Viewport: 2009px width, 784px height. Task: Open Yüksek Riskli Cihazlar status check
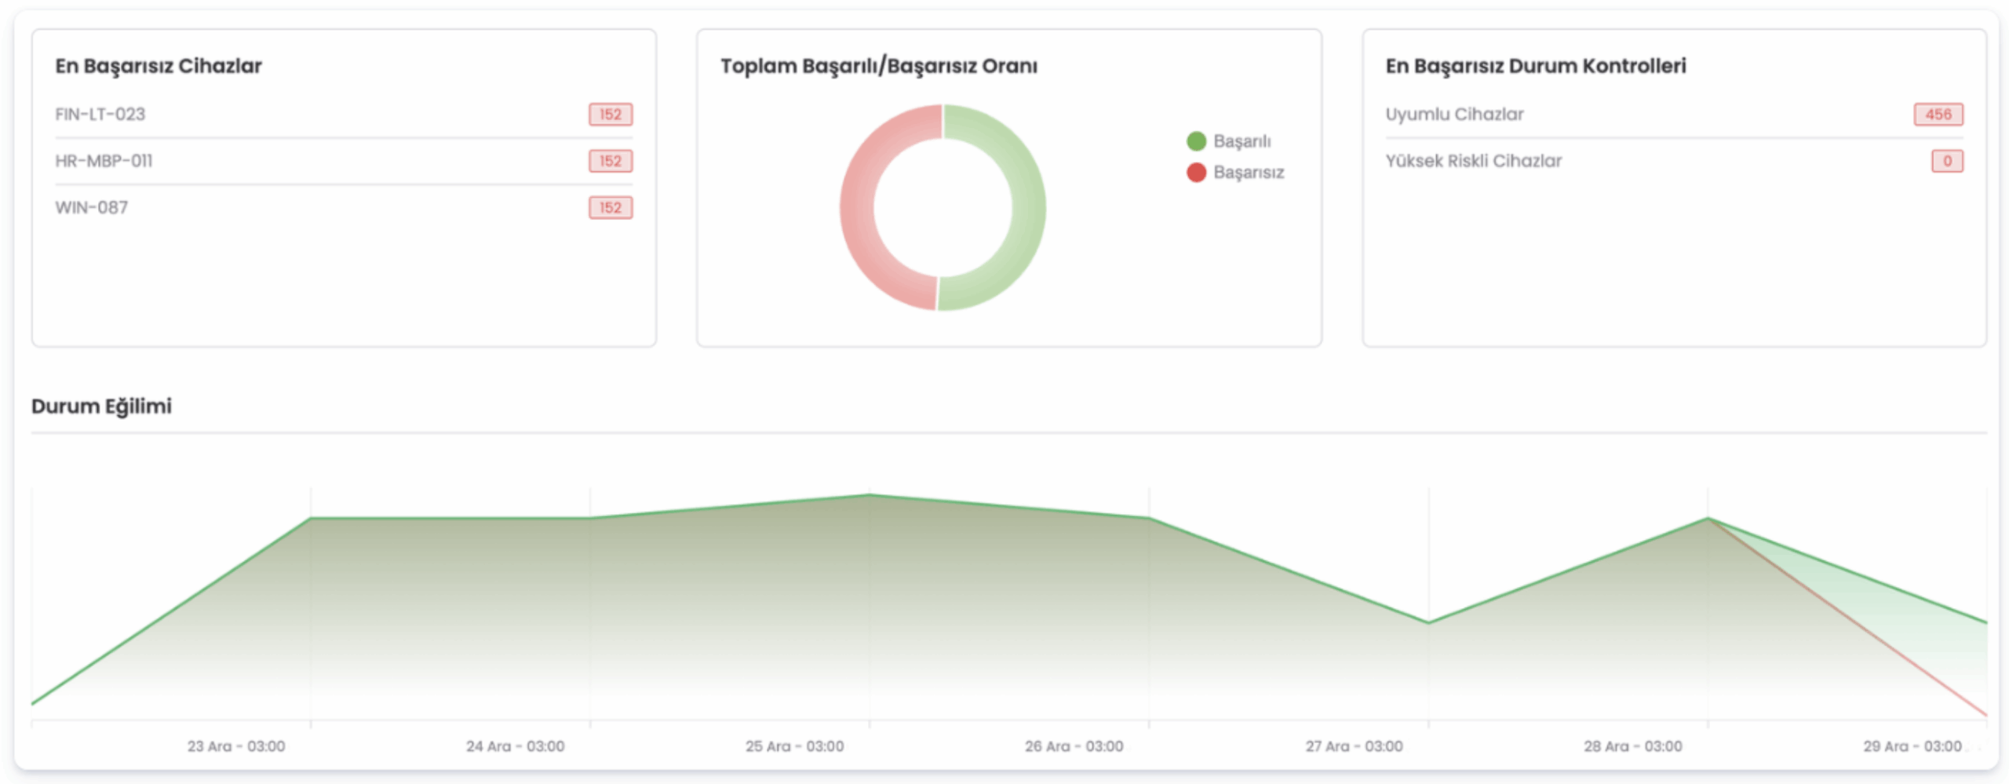(x=1473, y=161)
